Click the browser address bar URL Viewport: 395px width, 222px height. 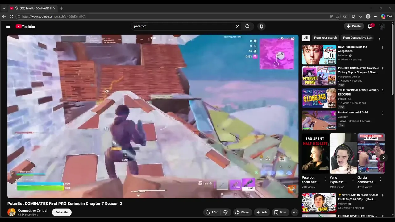[54, 16]
